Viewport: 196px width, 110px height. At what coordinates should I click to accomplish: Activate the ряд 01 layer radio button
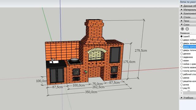click(182, 88)
